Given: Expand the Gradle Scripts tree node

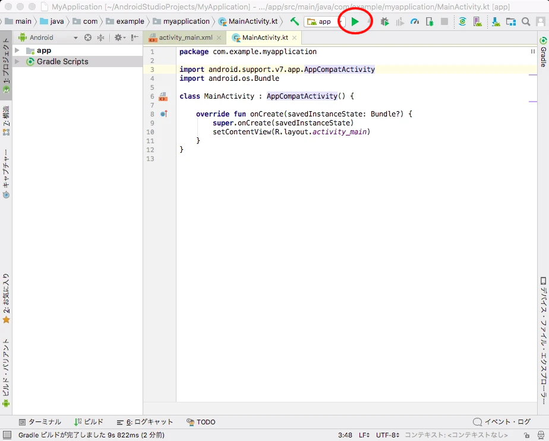Looking at the screenshot, I should click(x=17, y=62).
